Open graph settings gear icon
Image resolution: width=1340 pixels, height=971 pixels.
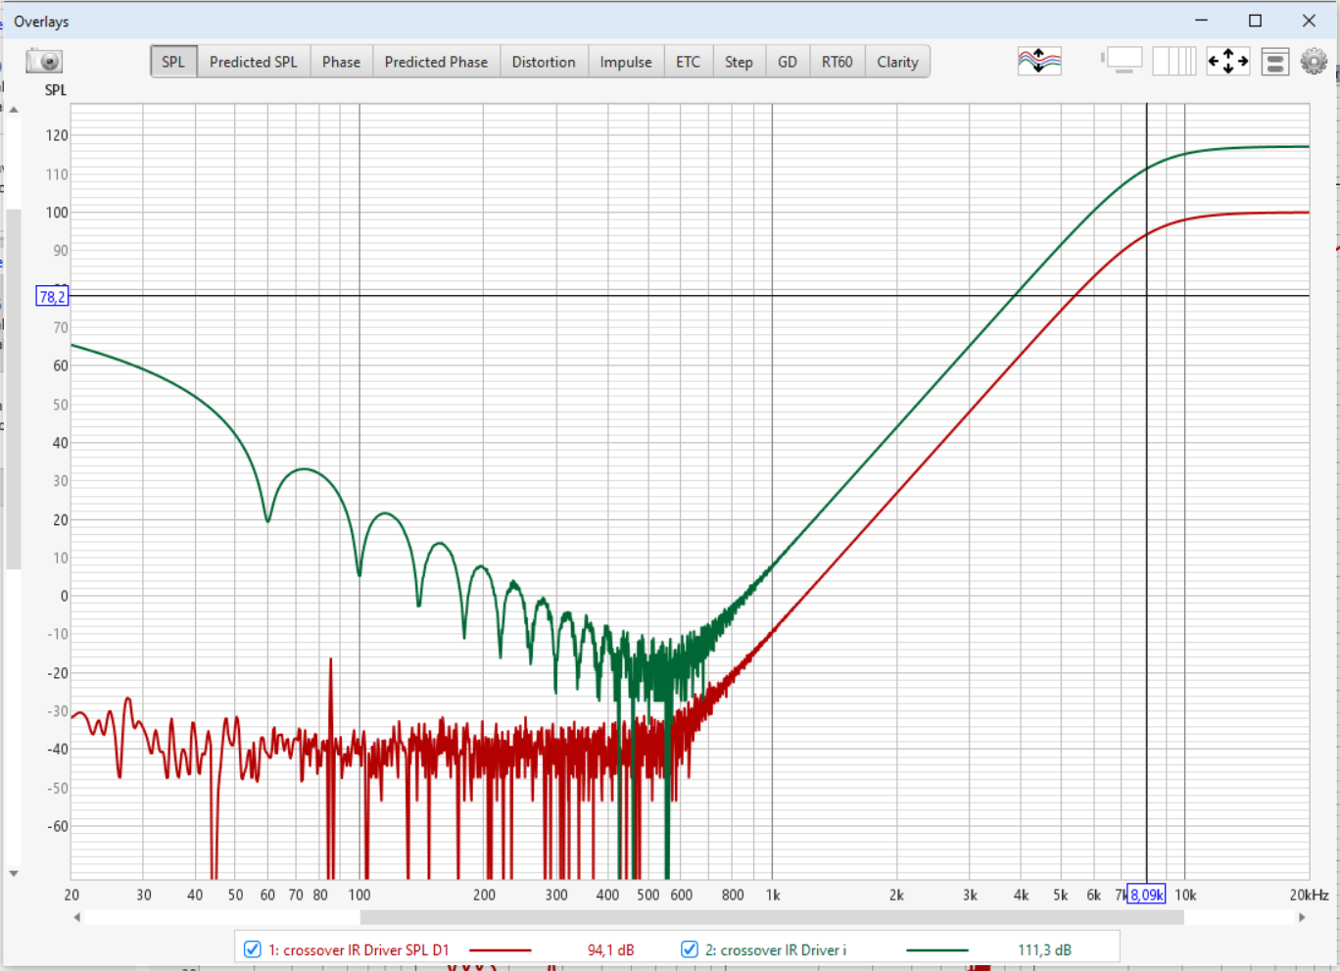[1314, 61]
